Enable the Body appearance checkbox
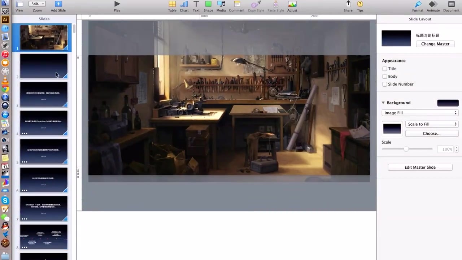Viewport: 462px width, 260px height. click(385, 77)
